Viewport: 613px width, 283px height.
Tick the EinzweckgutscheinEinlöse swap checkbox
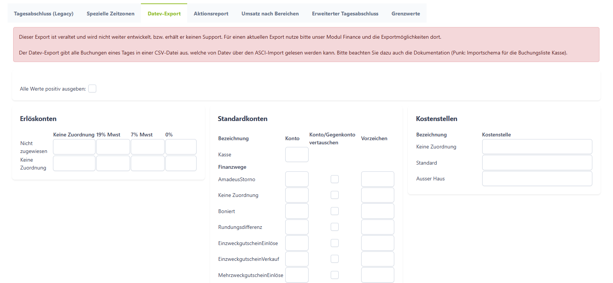335,243
